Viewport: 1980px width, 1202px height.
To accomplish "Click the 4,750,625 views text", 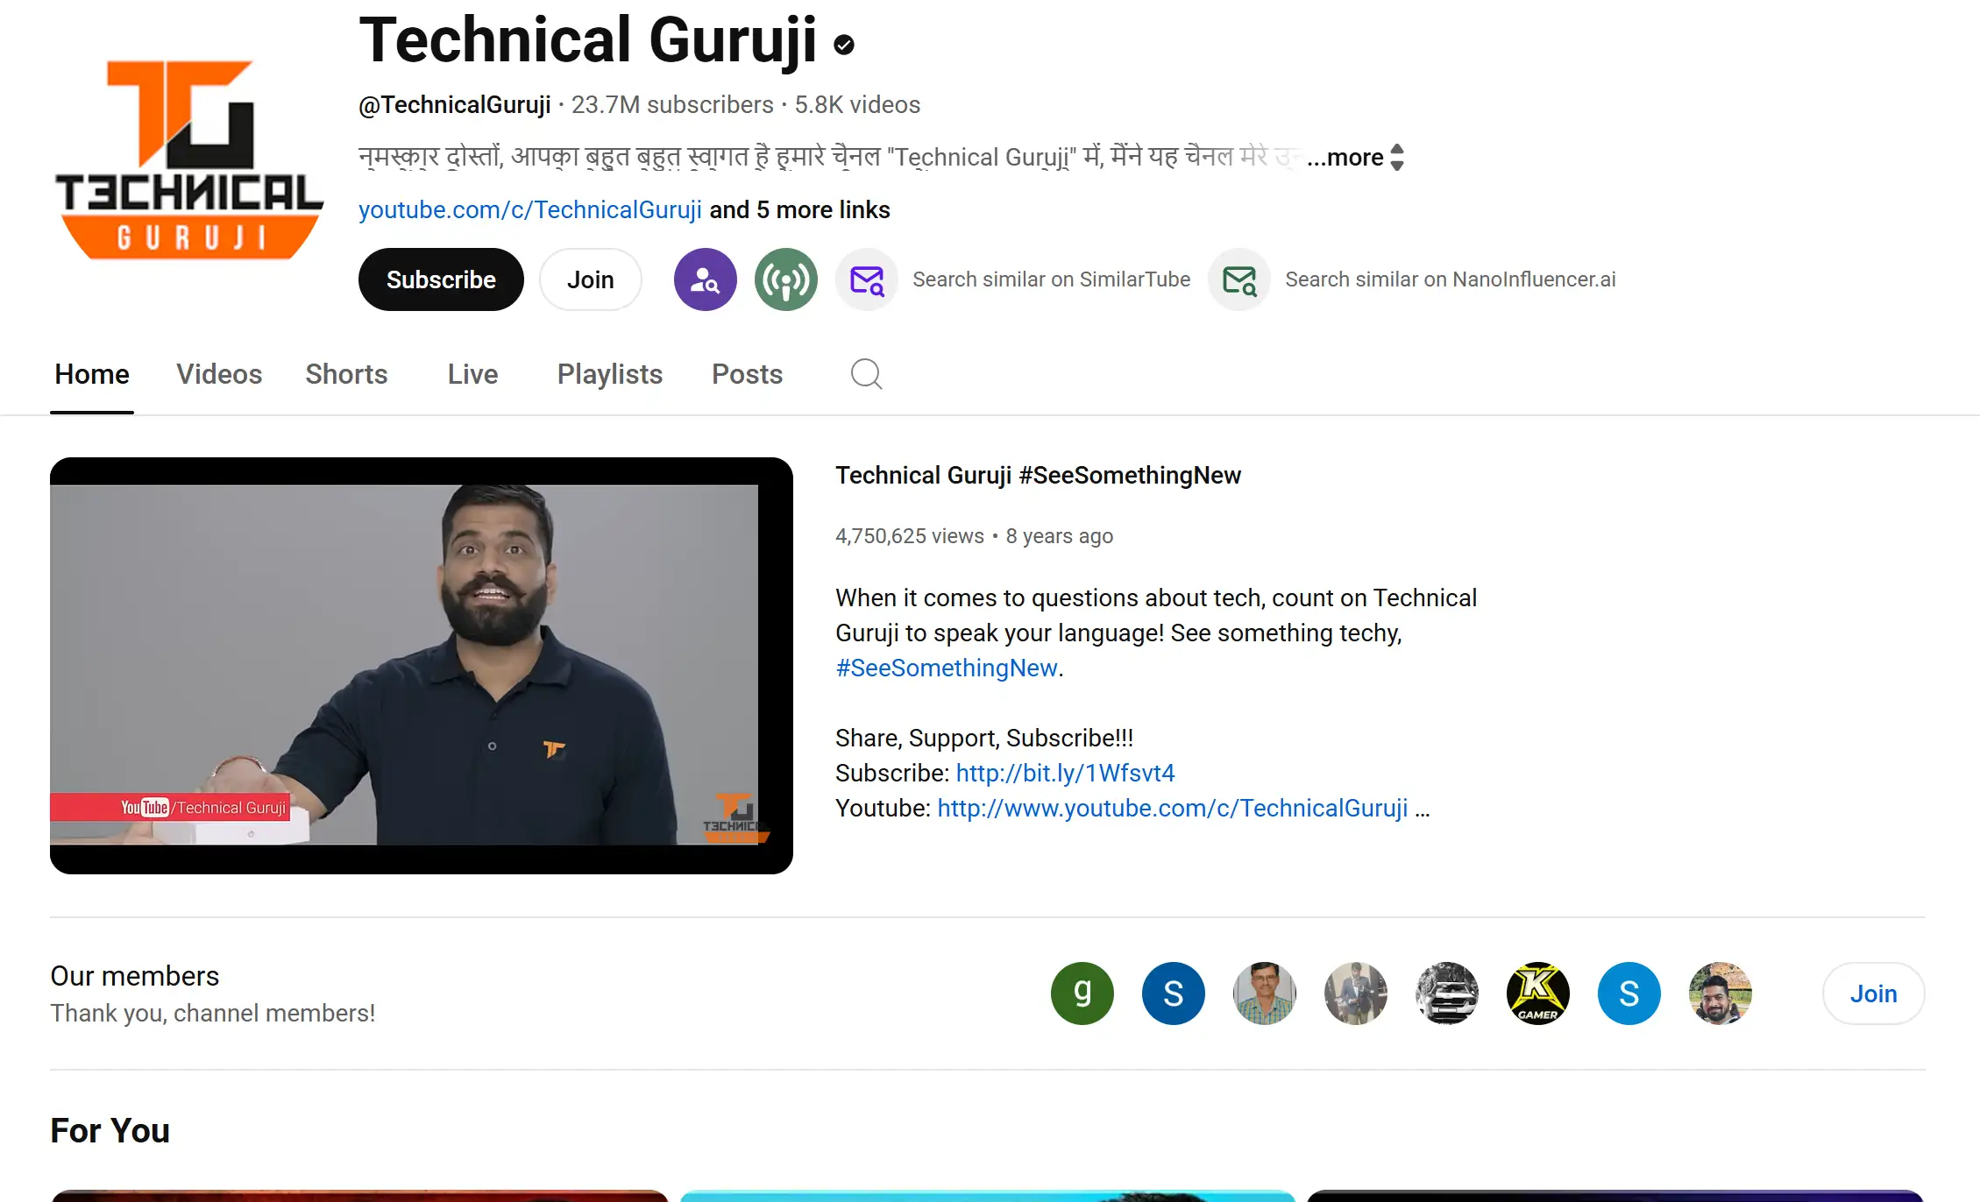I will point(910,536).
